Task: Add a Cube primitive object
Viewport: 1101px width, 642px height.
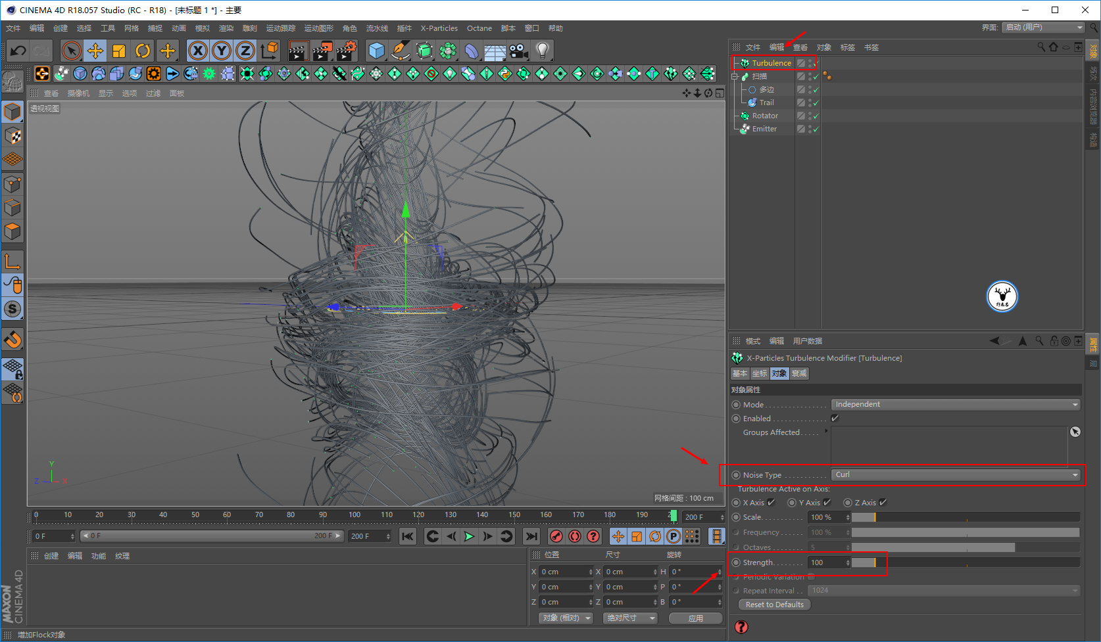Action: [x=377, y=51]
